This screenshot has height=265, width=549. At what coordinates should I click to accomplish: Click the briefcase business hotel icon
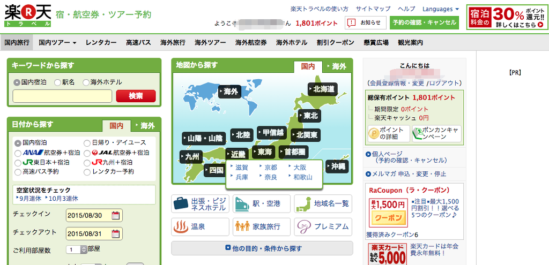pos(181,204)
